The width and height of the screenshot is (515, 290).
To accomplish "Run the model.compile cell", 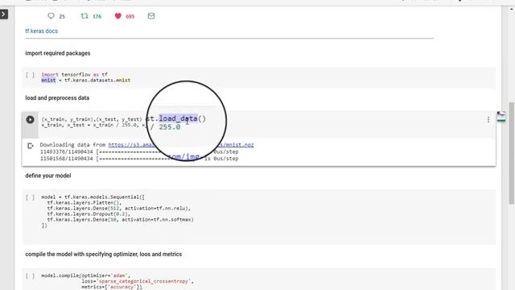I will [x=31, y=275].
